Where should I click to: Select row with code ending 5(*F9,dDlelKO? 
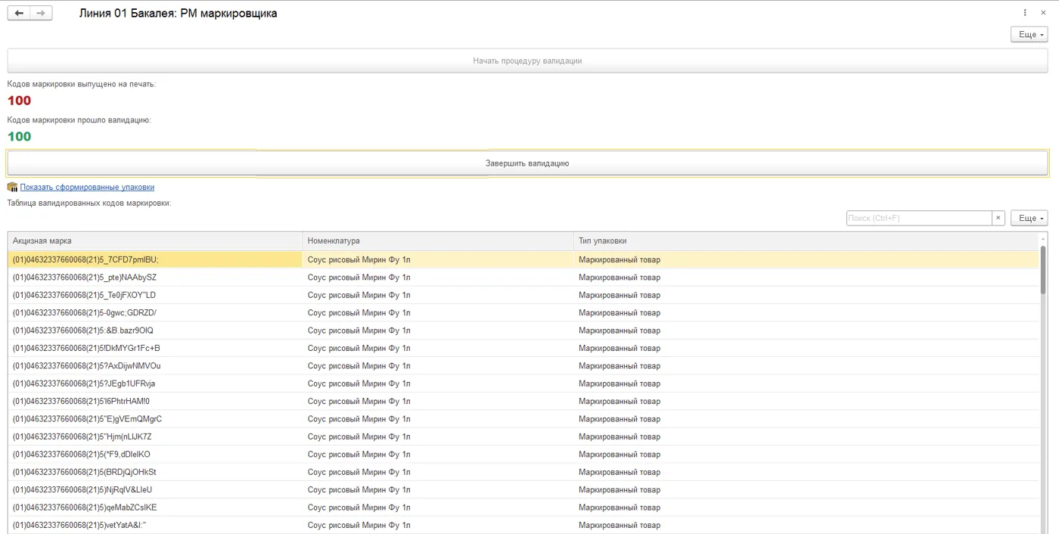coord(523,455)
